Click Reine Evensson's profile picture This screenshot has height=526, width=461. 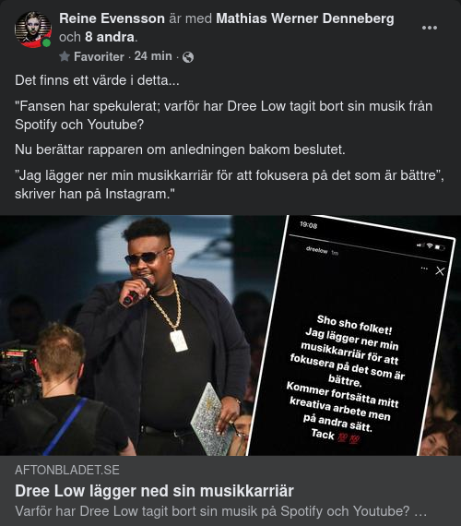pos(33,30)
